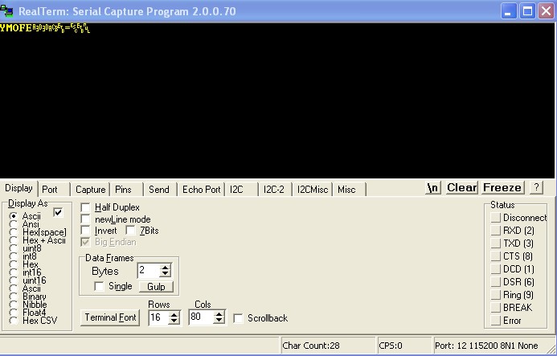This screenshot has height=356, width=557.
Task: Switch to the Pins tab
Action: [125, 190]
